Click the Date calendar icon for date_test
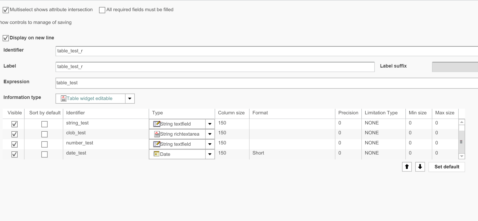The width and height of the screenshot is (478, 221). (x=157, y=154)
